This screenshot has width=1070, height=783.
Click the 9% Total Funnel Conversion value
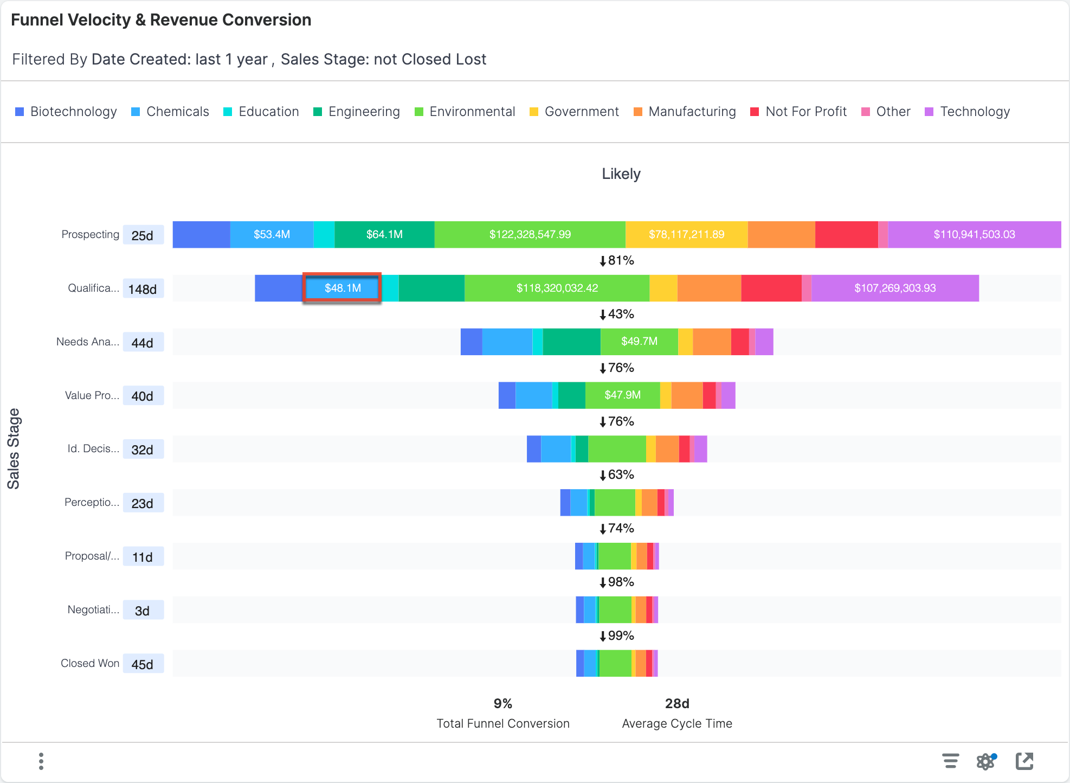point(502,703)
